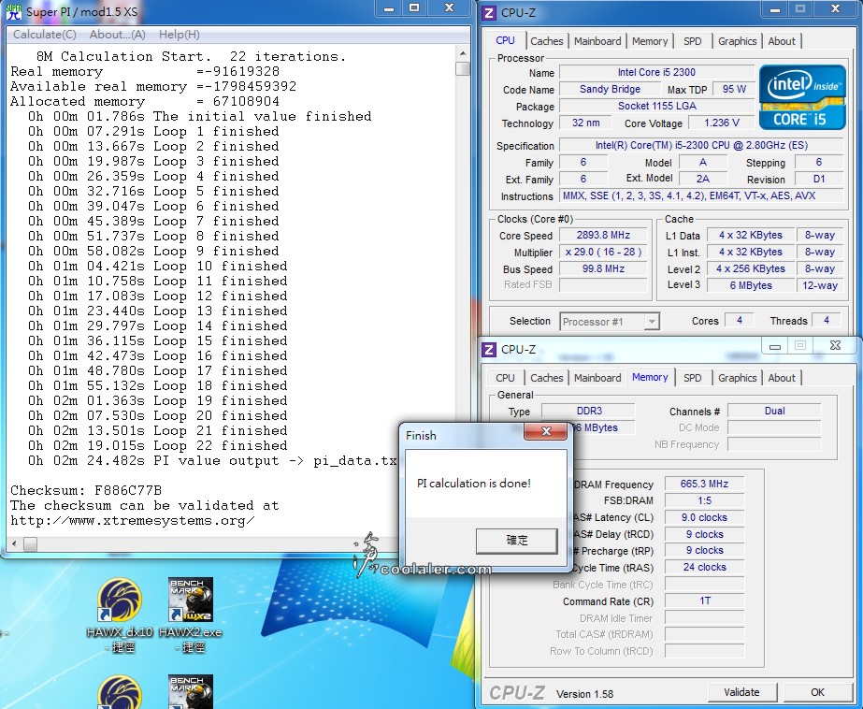Open Caches tab in lower CPU-Z window
863x709 pixels.
(547, 378)
